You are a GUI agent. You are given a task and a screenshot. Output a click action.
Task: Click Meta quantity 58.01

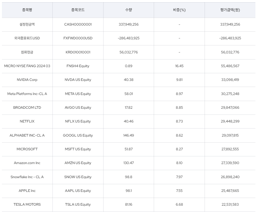129,94
